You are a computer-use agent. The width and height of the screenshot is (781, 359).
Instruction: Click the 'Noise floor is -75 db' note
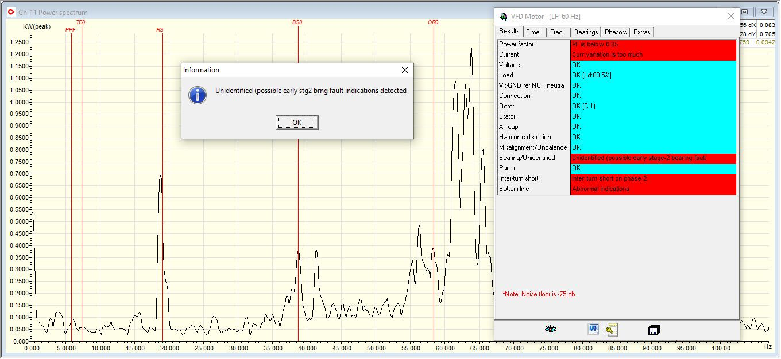[539, 294]
